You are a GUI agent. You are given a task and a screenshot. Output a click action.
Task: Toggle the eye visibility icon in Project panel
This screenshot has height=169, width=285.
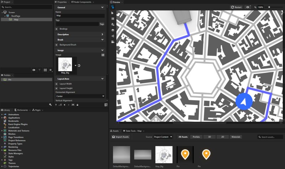(x=34, y=70)
